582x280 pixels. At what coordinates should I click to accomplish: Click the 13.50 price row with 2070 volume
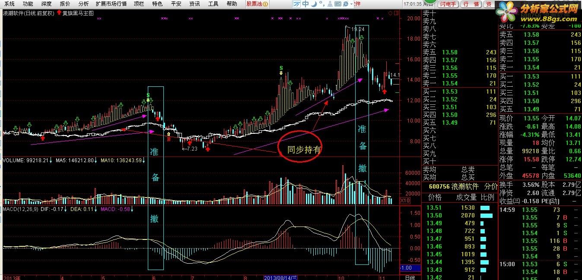pos(460,215)
